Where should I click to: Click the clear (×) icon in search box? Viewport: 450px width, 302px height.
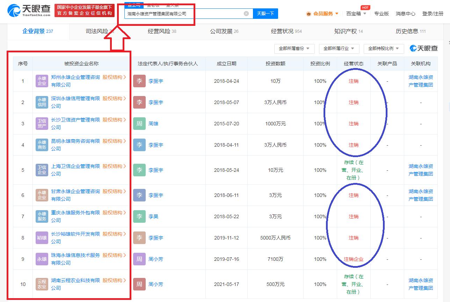[246, 13]
